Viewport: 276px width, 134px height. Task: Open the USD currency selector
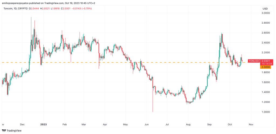(265, 9)
